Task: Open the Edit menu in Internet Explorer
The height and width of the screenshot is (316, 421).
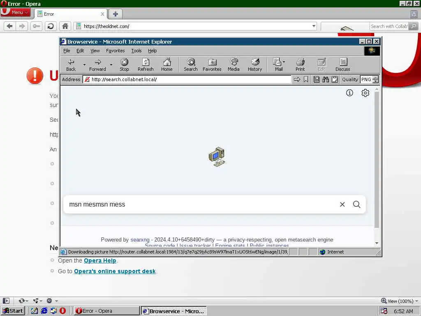Action: point(80,51)
